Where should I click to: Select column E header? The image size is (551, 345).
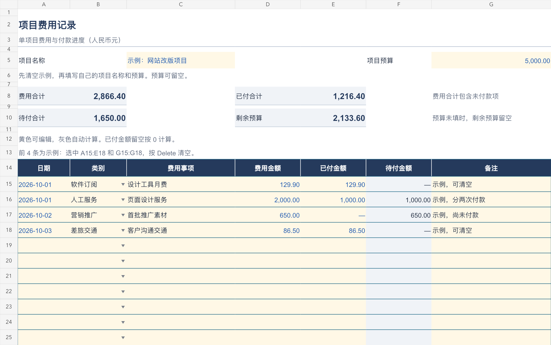tap(333, 4)
